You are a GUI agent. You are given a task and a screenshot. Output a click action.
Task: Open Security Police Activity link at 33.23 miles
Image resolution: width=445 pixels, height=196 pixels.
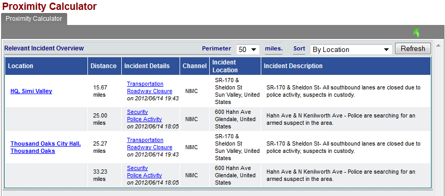point(145,172)
